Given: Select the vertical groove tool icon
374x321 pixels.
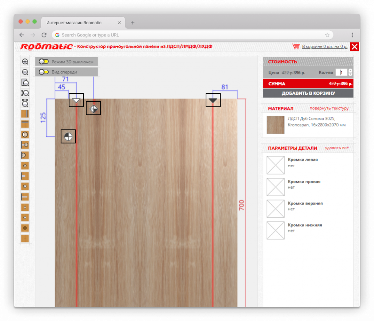Looking at the screenshot, I should [x=25, y=114].
